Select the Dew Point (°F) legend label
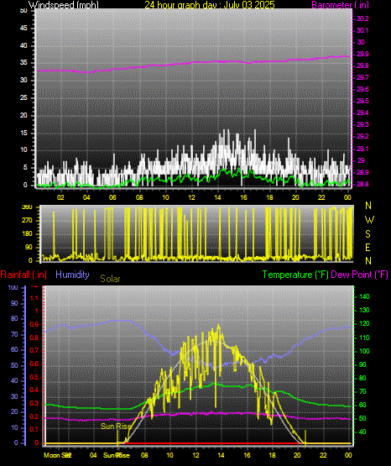 coord(359,275)
